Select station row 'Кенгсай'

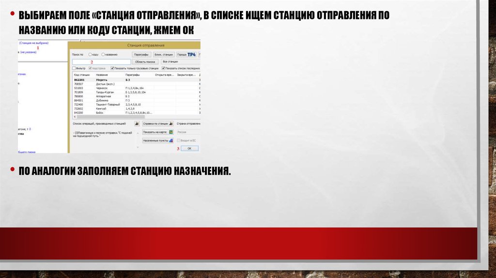coord(136,108)
